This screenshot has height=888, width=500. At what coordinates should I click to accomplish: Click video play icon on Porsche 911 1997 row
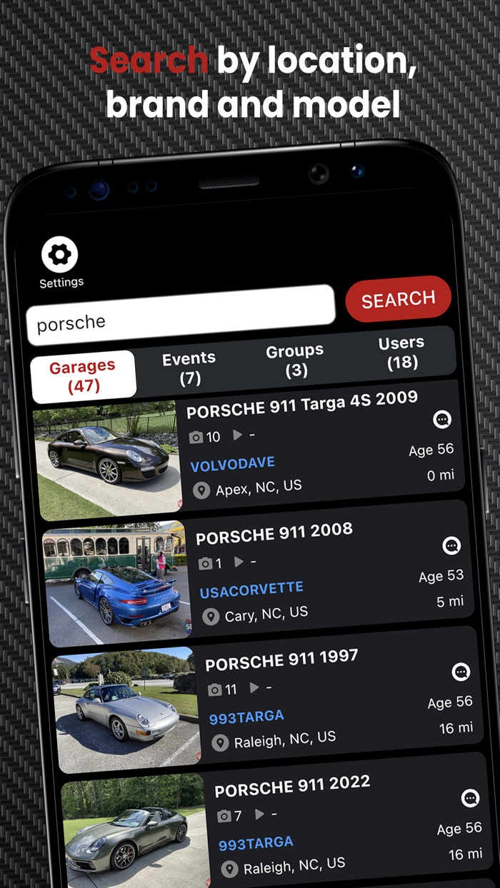coord(254,688)
